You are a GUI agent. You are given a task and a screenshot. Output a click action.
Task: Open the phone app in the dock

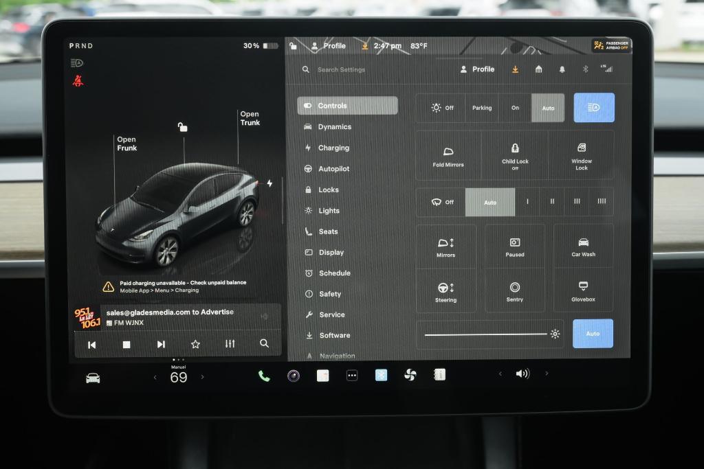(x=263, y=376)
